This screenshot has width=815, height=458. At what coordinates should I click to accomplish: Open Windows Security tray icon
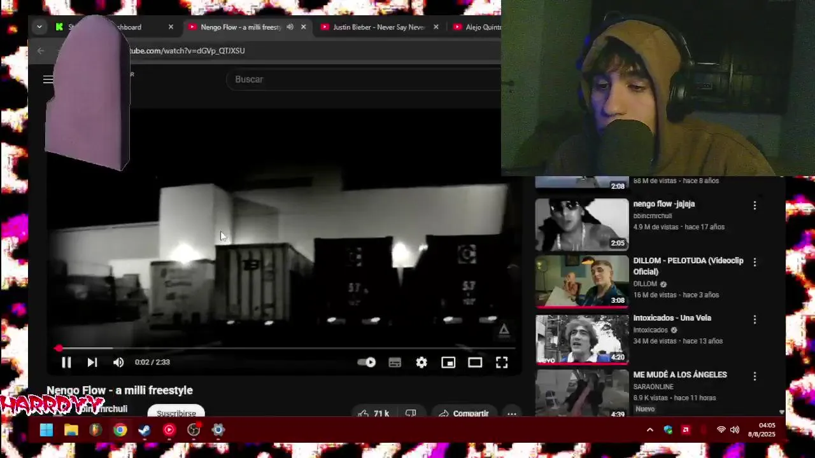point(668,430)
